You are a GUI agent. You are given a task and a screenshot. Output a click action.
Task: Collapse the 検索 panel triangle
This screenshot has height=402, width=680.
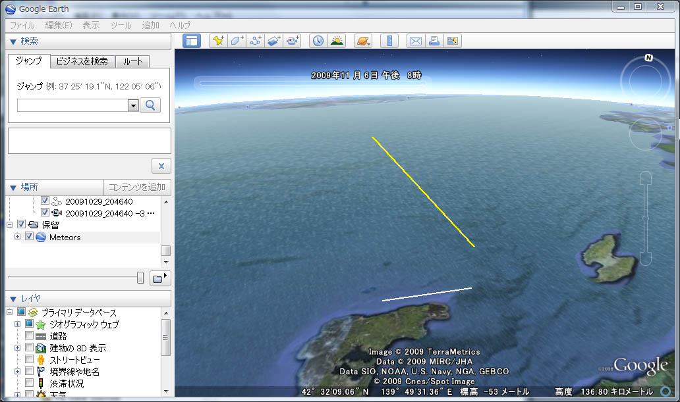click(x=13, y=41)
